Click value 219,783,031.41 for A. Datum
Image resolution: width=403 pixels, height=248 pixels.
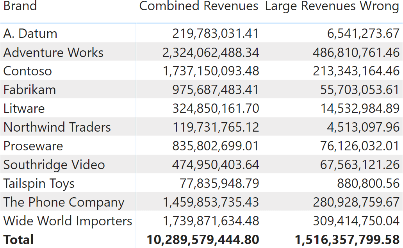[216, 34]
